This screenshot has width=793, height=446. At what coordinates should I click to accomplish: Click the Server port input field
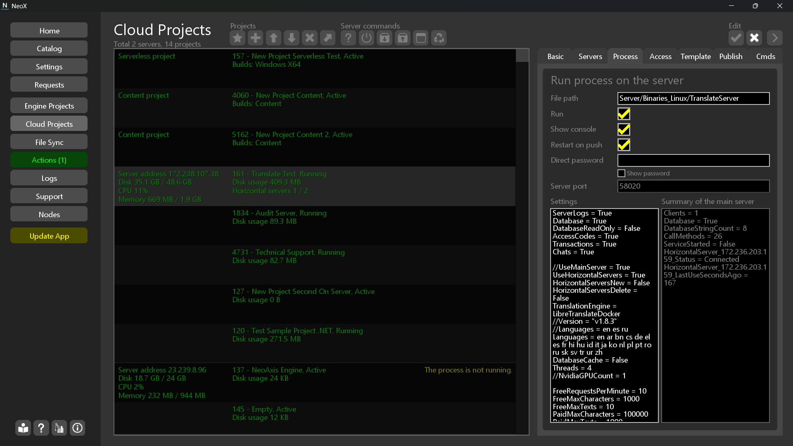(693, 186)
